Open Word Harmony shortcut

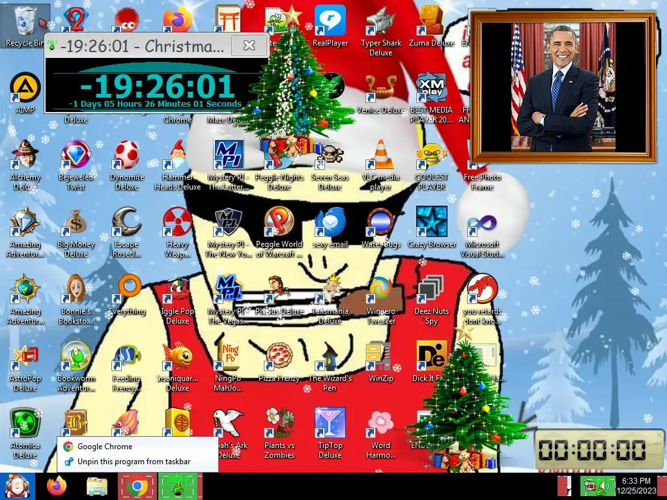click(380, 434)
